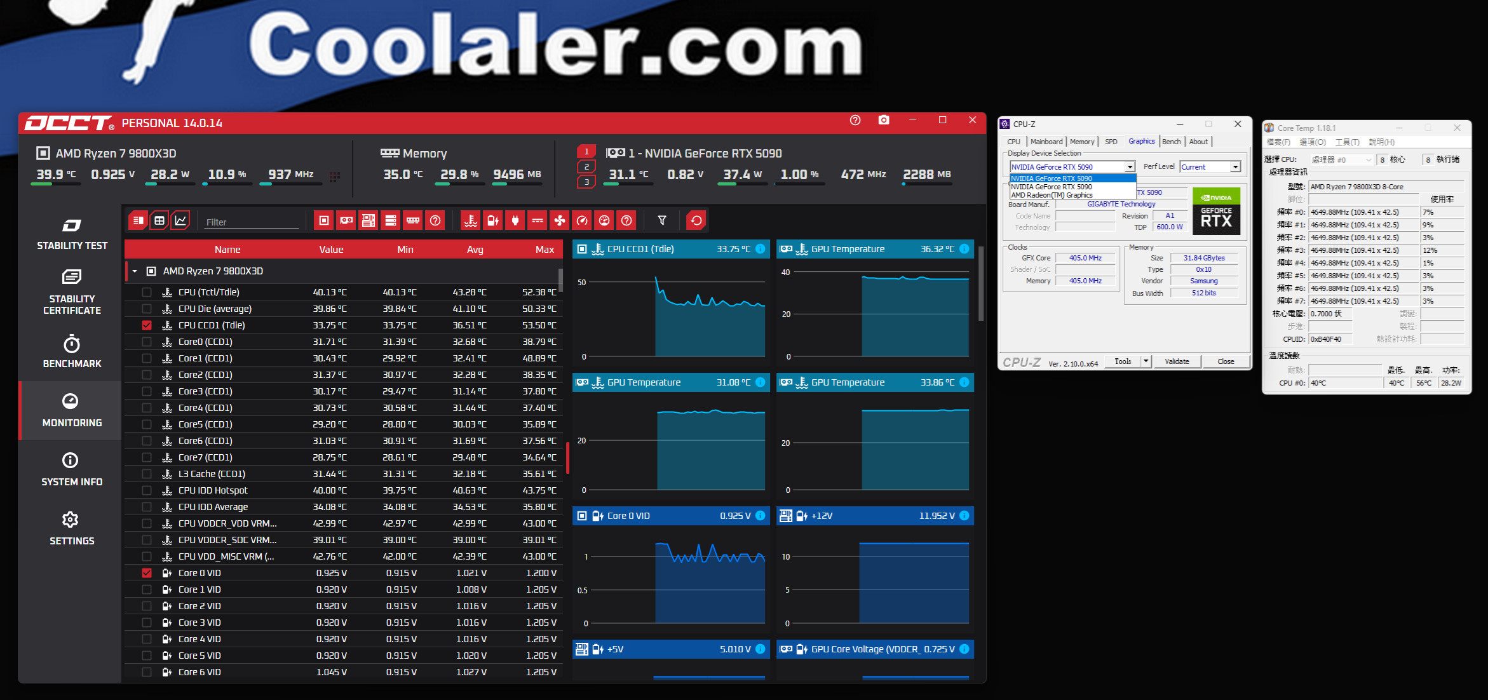
Task: Show info for CPU CCD1 (Tdie) graph
Action: 760,249
